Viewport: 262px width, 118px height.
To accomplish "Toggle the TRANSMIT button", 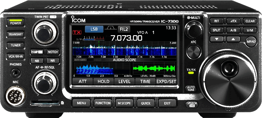I will 16,34.
